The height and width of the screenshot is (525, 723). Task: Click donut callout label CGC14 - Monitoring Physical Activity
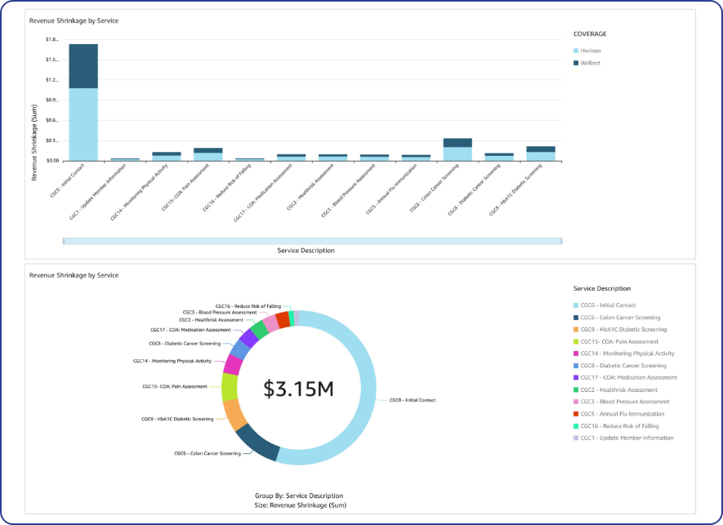172,361
